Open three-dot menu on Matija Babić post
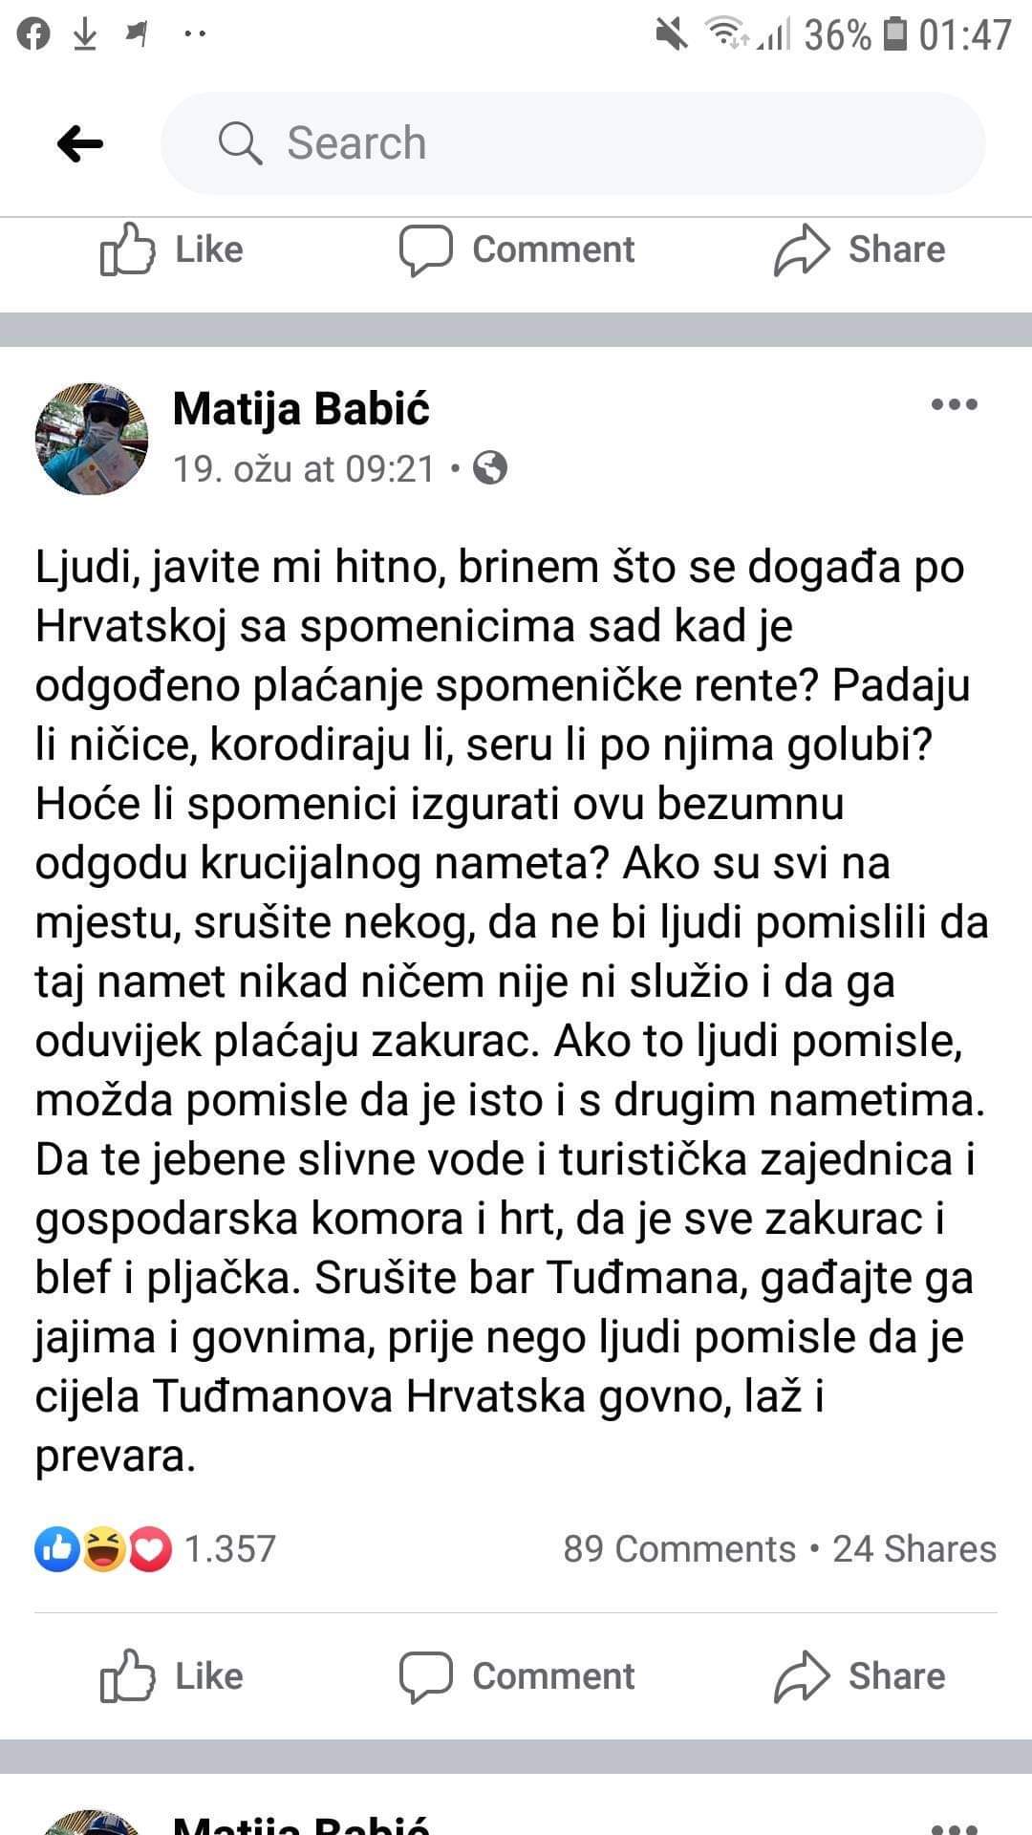The height and width of the screenshot is (1835, 1032). pos(954,405)
